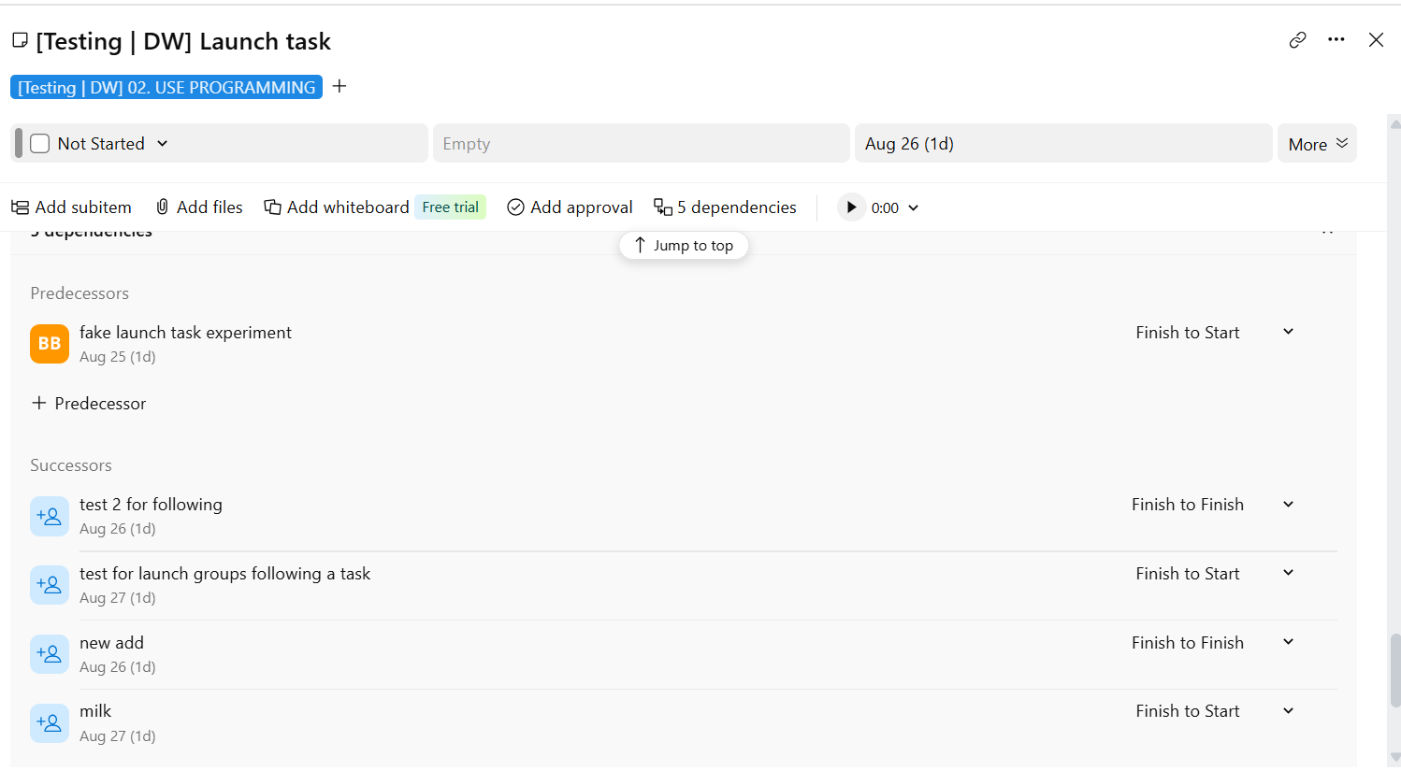Change dependency type for milk

(1214, 711)
